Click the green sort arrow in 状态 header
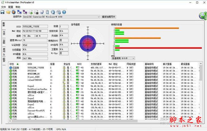The width and height of the screenshot is (207, 131). [18, 64]
